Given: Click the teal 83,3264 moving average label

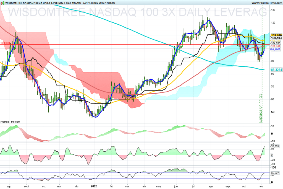Looking at the screenshot, I should pyautogui.click(x=276, y=70).
